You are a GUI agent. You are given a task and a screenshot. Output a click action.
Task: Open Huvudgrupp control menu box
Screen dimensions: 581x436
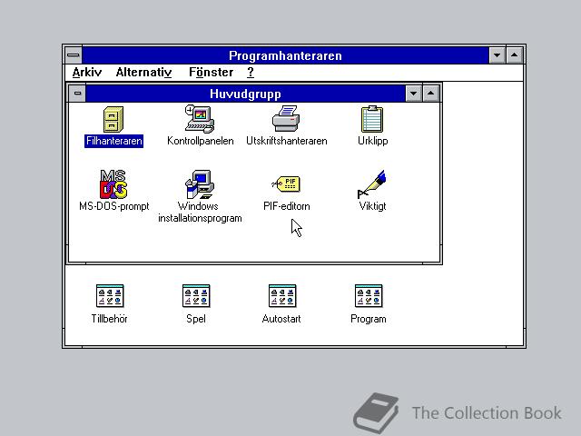pyautogui.click(x=77, y=94)
